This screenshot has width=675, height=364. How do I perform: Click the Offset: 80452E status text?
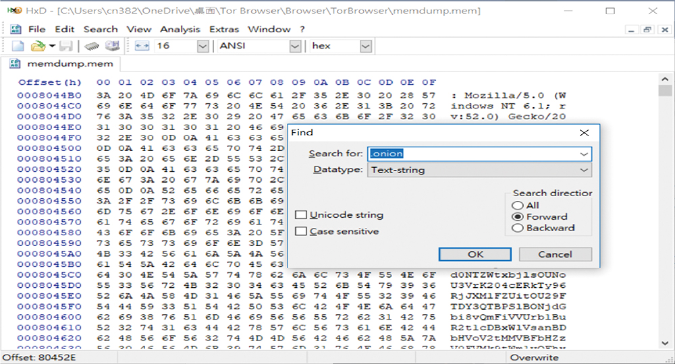(x=39, y=357)
